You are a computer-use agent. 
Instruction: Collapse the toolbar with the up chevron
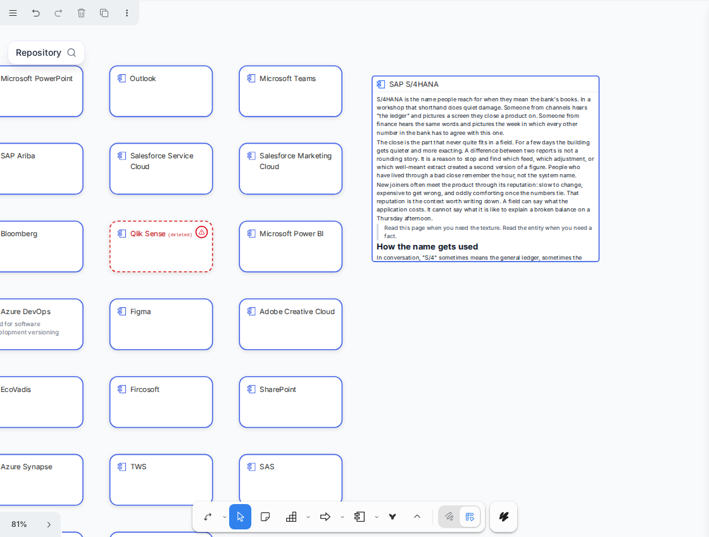417,517
